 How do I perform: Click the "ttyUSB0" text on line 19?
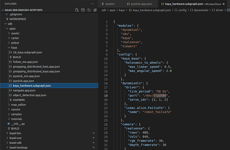(x=160, y=95)
